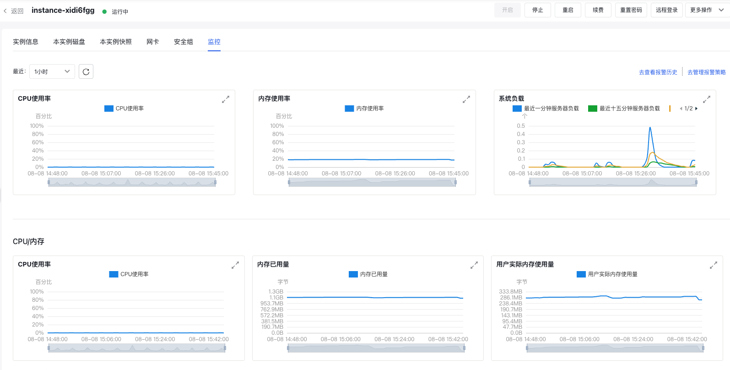Switch to the 网卡 tab
The image size is (730, 370).
point(153,42)
